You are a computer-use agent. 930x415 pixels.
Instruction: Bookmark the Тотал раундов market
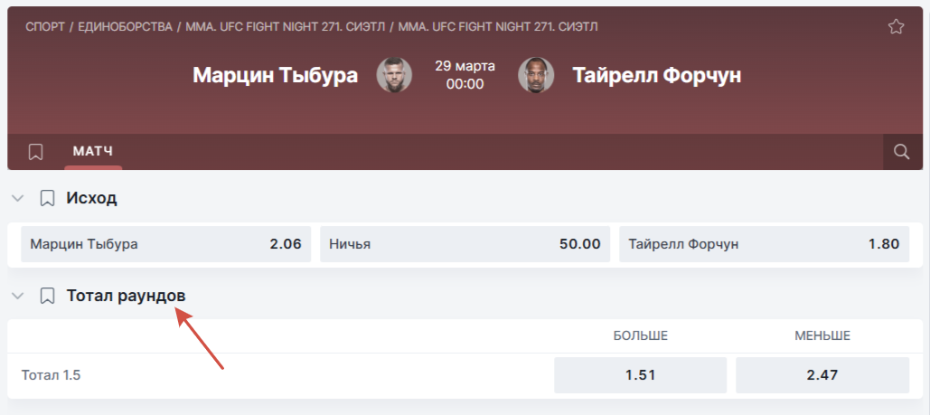pyautogui.click(x=47, y=296)
